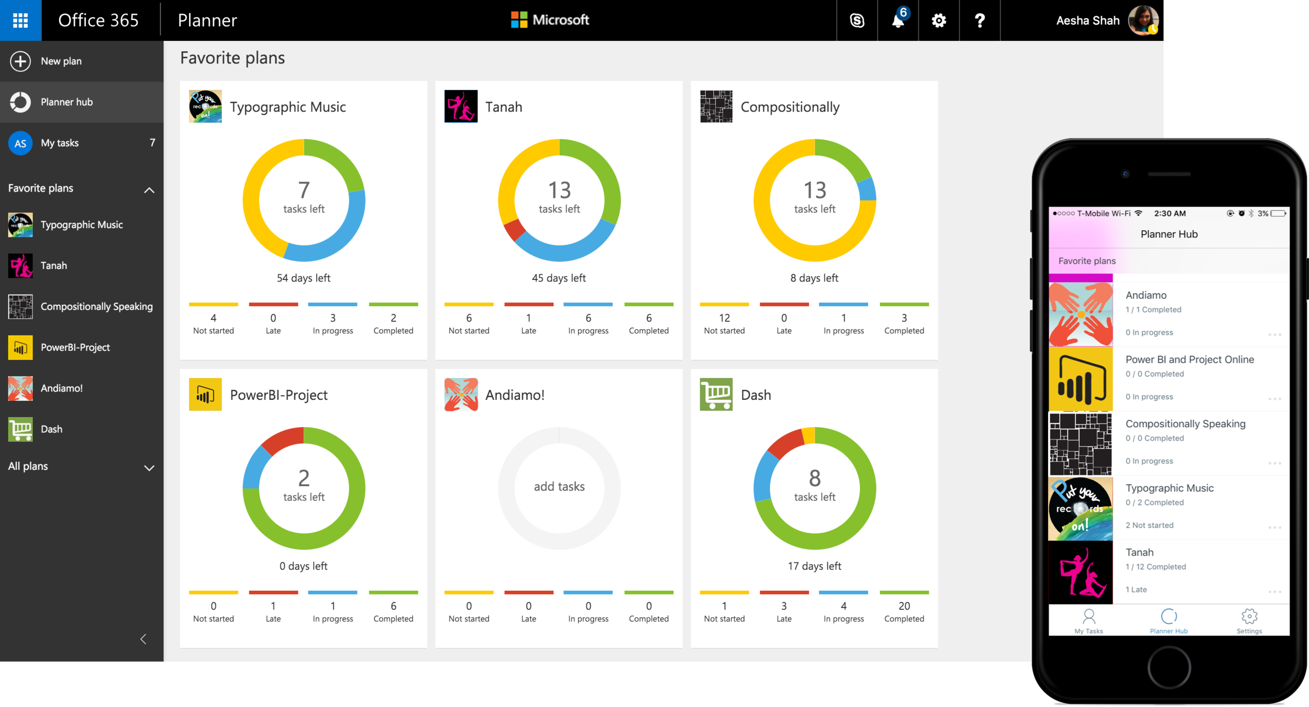Select Planner hub in sidebar
The width and height of the screenshot is (1309, 707).
[x=66, y=102]
